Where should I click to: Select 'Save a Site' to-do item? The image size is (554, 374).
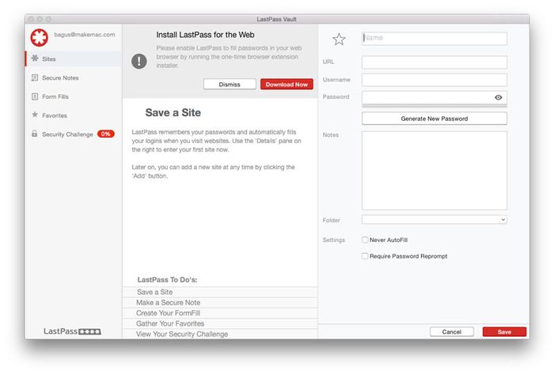(x=220, y=292)
